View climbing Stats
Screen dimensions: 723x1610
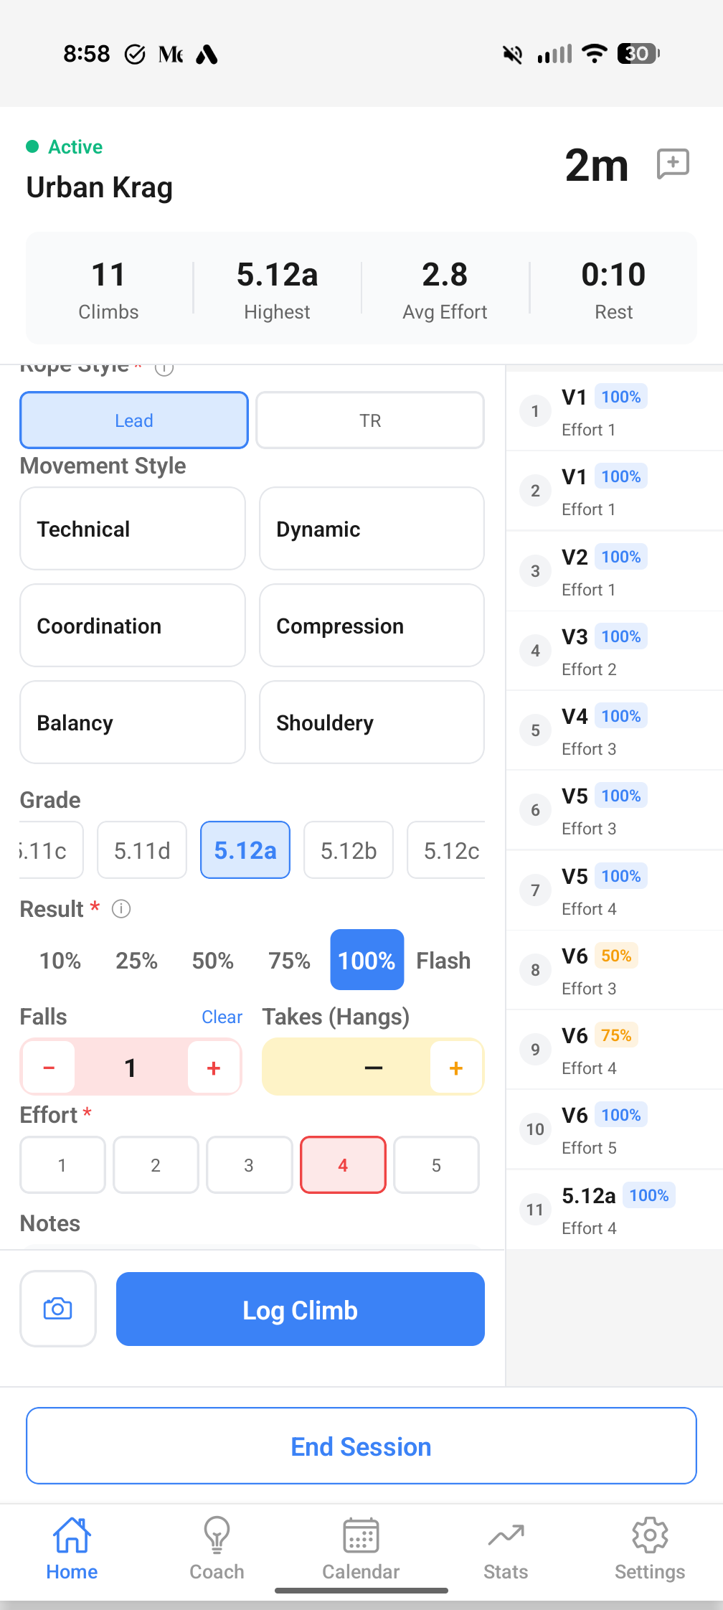pyautogui.click(x=505, y=1550)
